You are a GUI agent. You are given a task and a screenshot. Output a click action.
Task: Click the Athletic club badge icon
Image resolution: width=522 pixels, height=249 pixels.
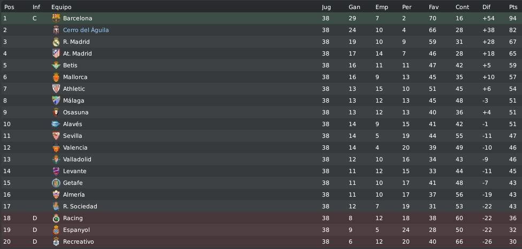click(x=56, y=89)
